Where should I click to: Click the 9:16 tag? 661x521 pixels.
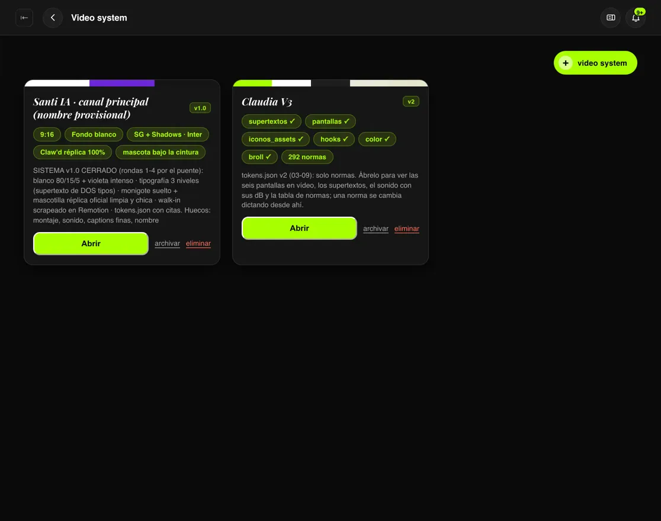point(47,134)
